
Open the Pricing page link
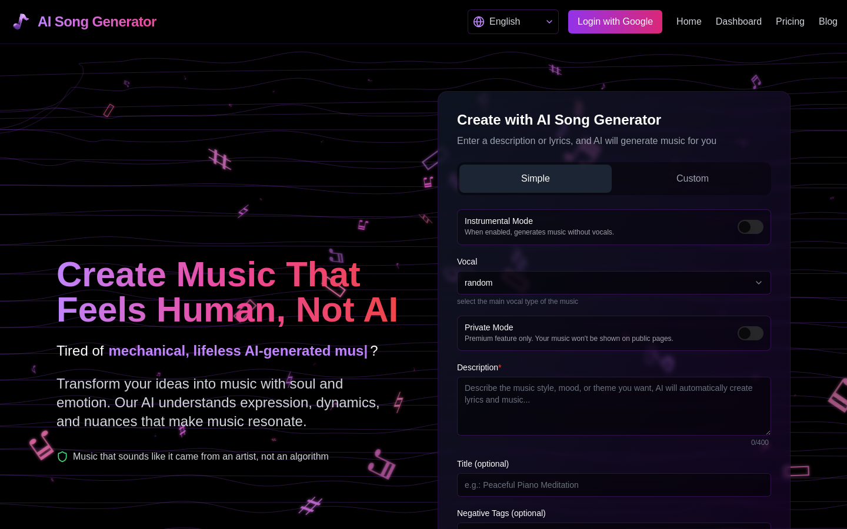[x=790, y=22]
